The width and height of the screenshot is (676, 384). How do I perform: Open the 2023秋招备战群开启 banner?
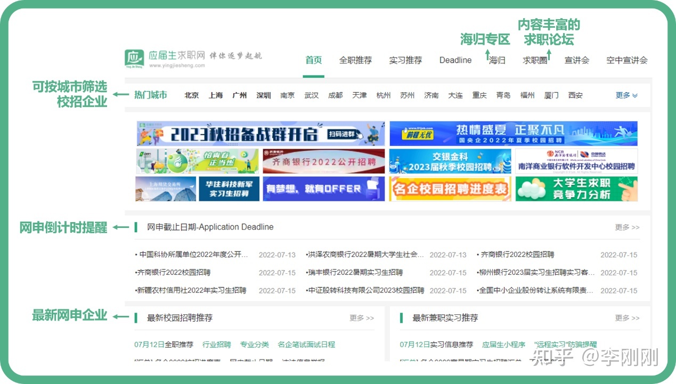(260, 134)
